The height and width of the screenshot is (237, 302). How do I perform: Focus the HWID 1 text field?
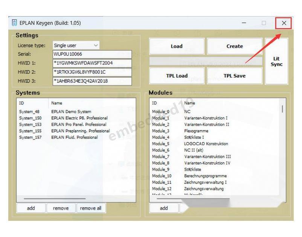click(x=92, y=63)
